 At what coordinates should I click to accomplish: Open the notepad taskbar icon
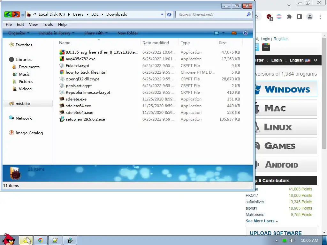(55, 241)
